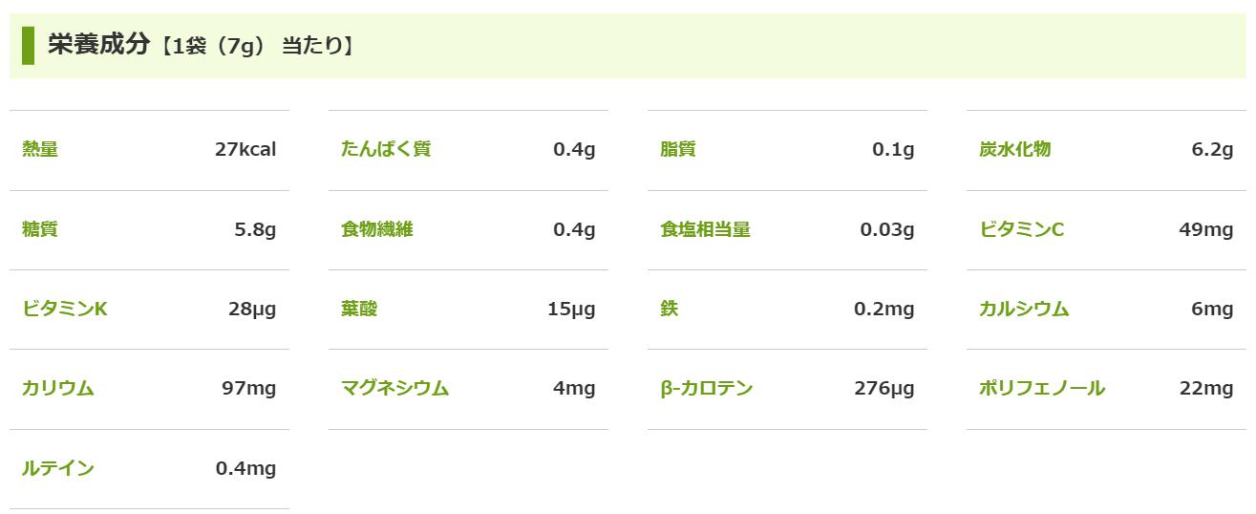Click the 脂質 nutrient label
The image size is (1256, 514).
pyautogui.click(x=678, y=149)
